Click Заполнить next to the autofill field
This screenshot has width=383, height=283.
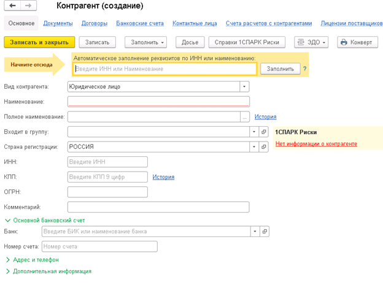click(x=280, y=69)
